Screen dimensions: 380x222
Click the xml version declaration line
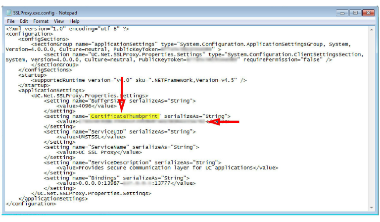click(x=68, y=29)
